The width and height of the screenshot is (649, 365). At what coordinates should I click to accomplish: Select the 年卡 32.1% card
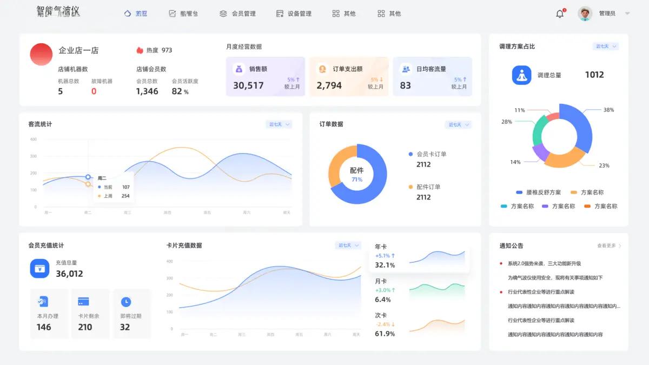[419, 256]
